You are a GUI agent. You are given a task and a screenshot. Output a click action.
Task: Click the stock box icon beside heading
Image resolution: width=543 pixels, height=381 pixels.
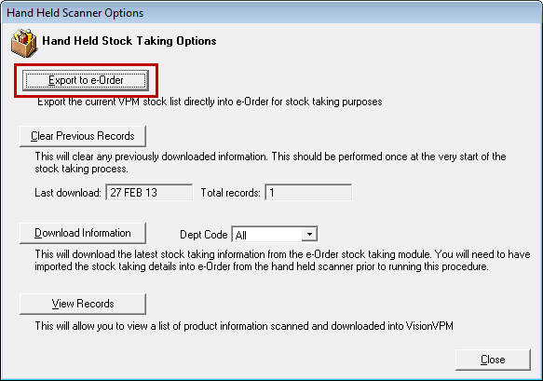click(x=24, y=43)
